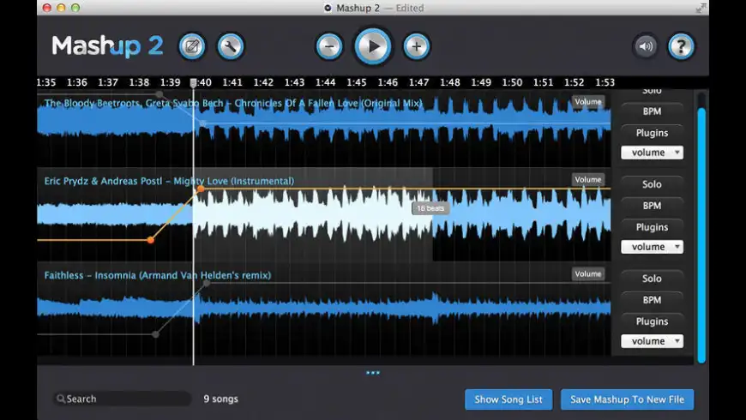
Task: Click BPM button on Faithless track
Action: point(652,300)
